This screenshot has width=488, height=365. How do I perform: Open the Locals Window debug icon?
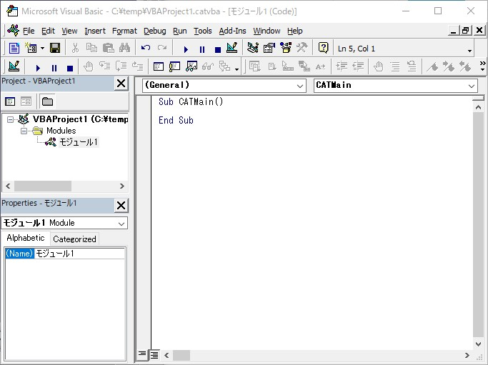pos(158,67)
